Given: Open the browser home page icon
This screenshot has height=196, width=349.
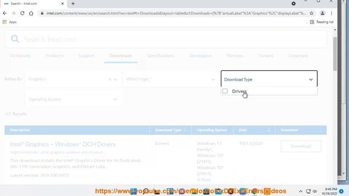Looking at the screenshot, I should coord(31,13).
